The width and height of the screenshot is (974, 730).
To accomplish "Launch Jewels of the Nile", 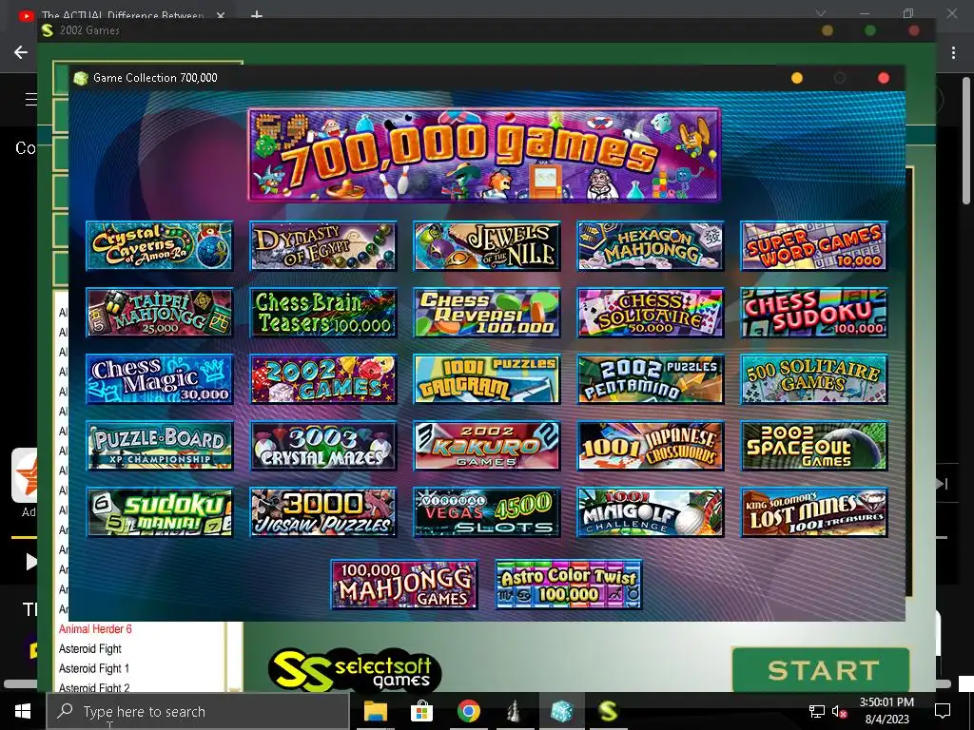I will pyautogui.click(x=487, y=246).
